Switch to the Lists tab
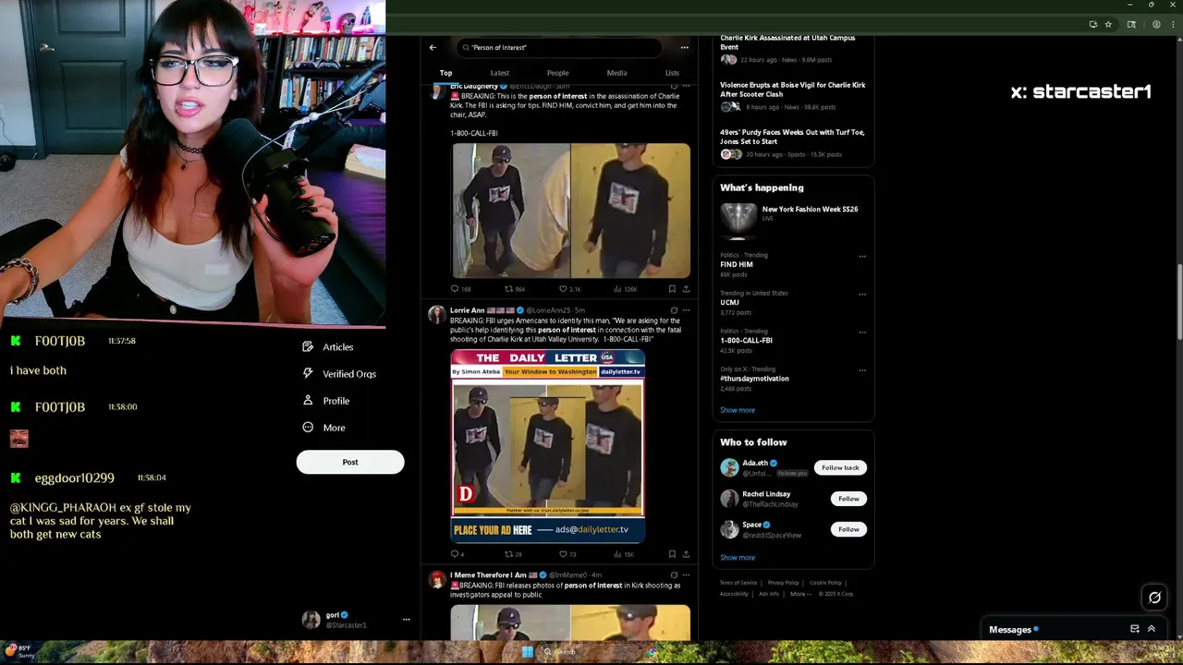 [672, 73]
